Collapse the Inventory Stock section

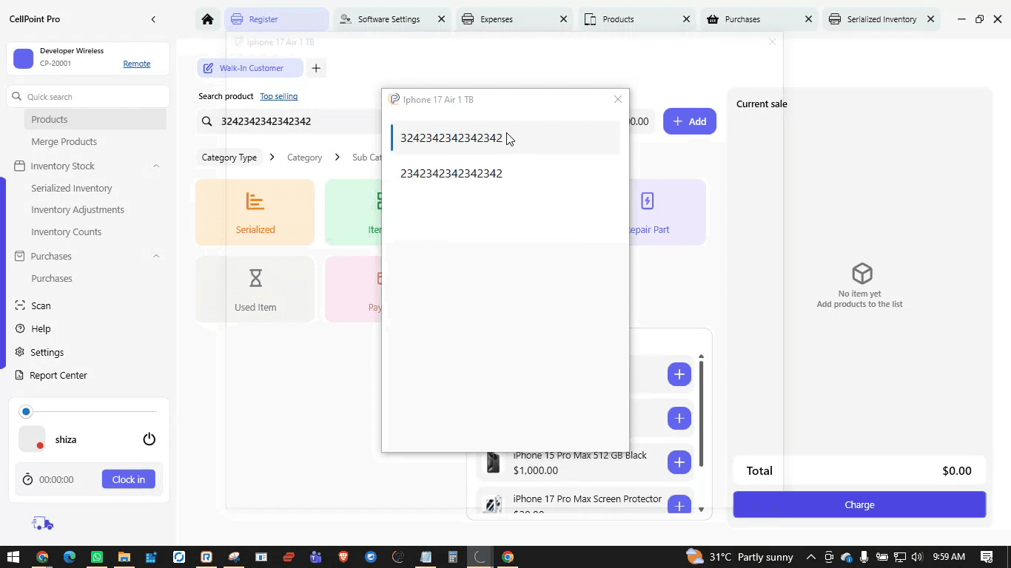pyautogui.click(x=156, y=166)
